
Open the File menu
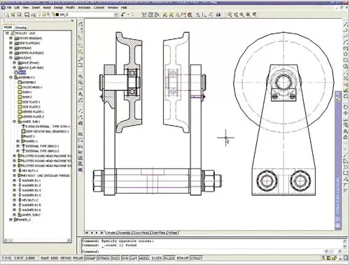[9, 8]
